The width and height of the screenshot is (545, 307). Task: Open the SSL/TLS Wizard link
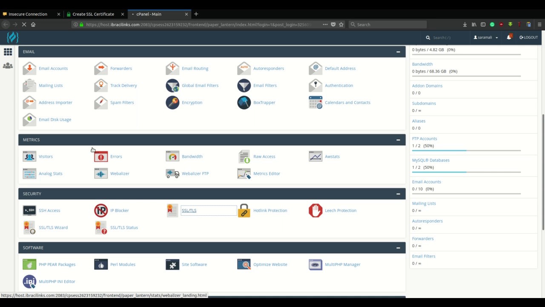53,228
